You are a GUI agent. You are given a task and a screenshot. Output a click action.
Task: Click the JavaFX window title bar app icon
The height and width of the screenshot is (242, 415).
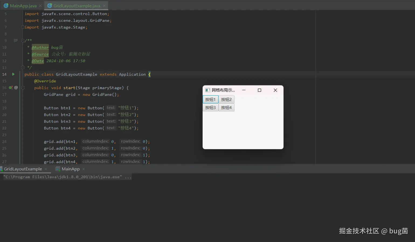tap(207, 90)
